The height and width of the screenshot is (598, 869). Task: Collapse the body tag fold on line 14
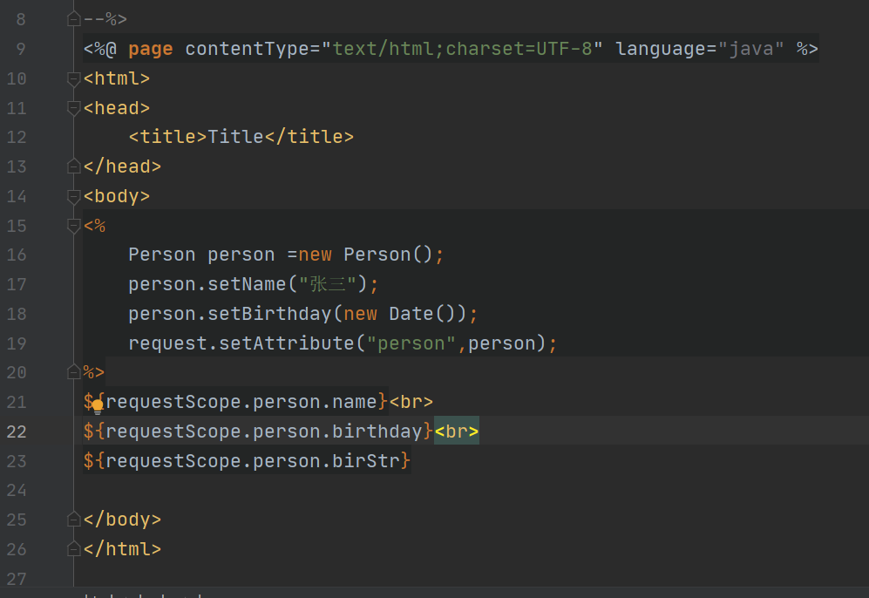click(x=74, y=196)
